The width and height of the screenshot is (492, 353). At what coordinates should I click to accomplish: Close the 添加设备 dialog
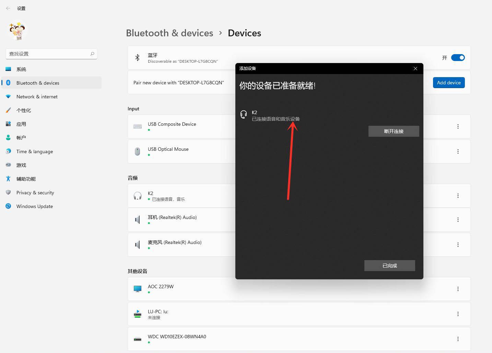pyautogui.click(x=415, y=69)
